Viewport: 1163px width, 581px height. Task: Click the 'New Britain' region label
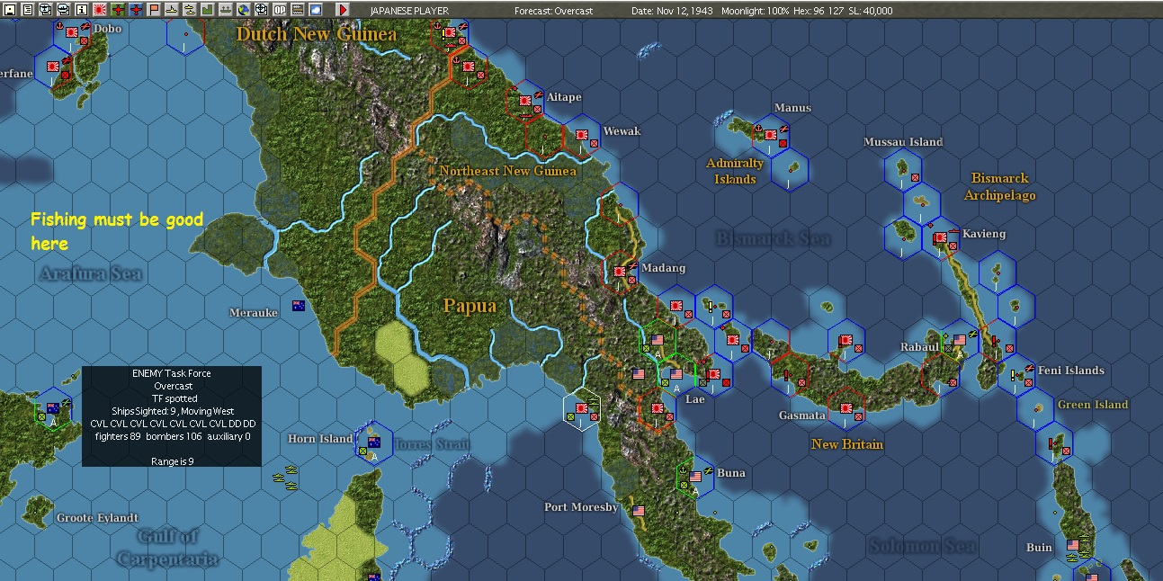pyautogui.click(x=847, y=444)
